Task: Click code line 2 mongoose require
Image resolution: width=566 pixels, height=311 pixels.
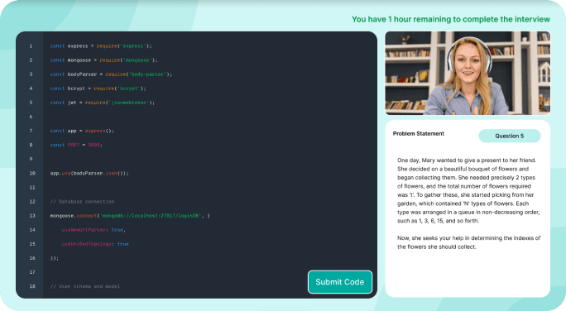Action: (104, 60)
